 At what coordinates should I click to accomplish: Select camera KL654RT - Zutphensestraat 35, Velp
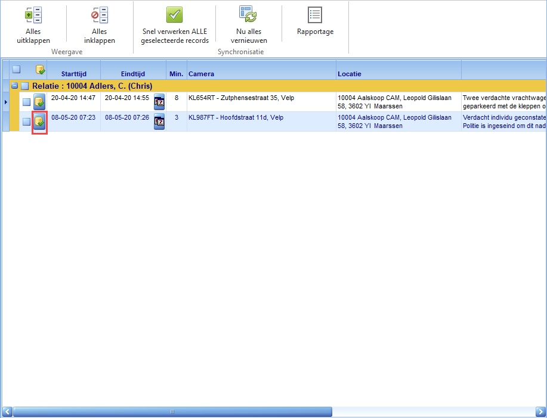(241, 98)
